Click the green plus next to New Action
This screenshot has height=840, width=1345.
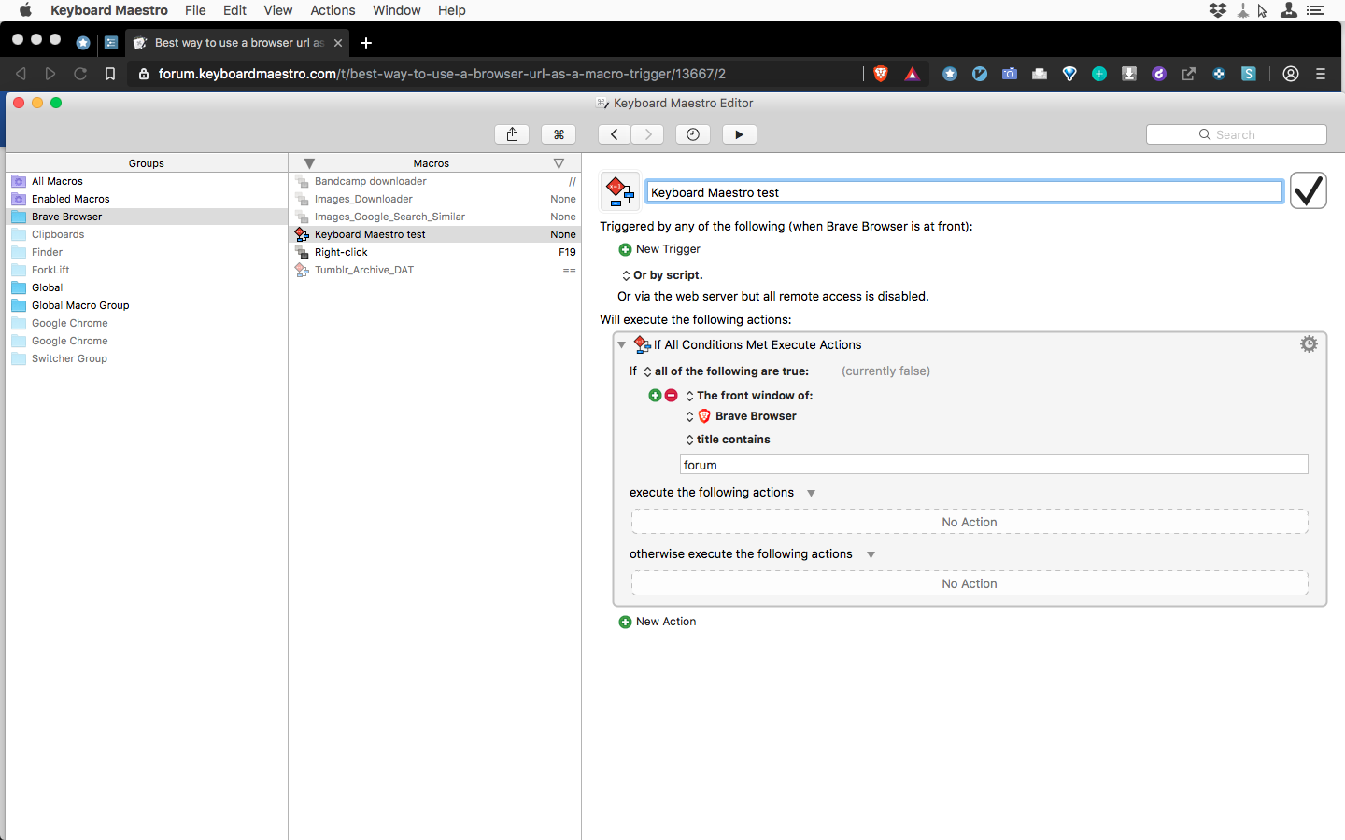tap(625, 622)
